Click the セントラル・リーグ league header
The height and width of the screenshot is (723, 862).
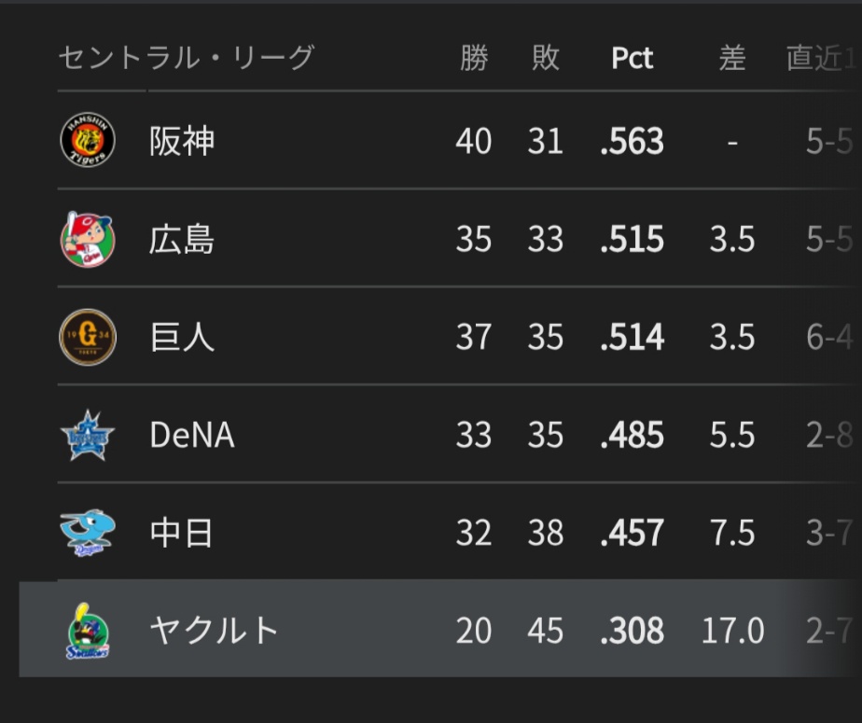[186, 58]
